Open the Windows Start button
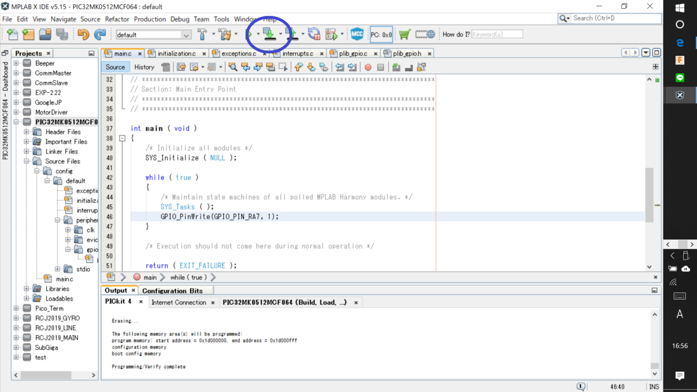Screen dimensions: 697x392 tap(680, 8)
